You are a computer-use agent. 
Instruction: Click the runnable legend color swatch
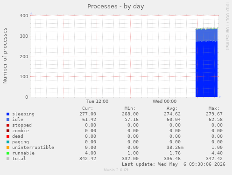[x=8, y=153]
